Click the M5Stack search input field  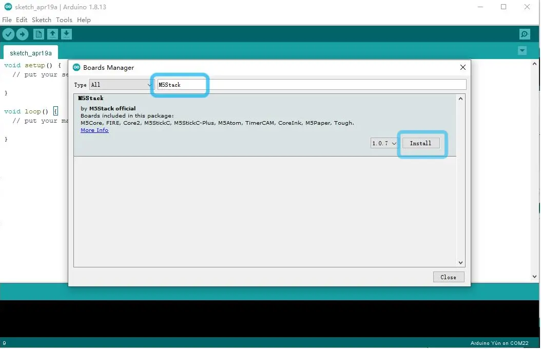click(312, 85)
